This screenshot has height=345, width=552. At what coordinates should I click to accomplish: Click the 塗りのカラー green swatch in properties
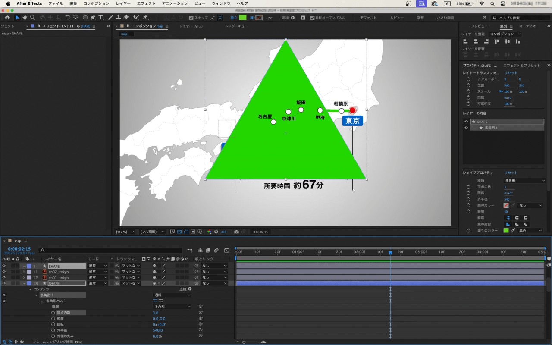click(x=506, y=230)
